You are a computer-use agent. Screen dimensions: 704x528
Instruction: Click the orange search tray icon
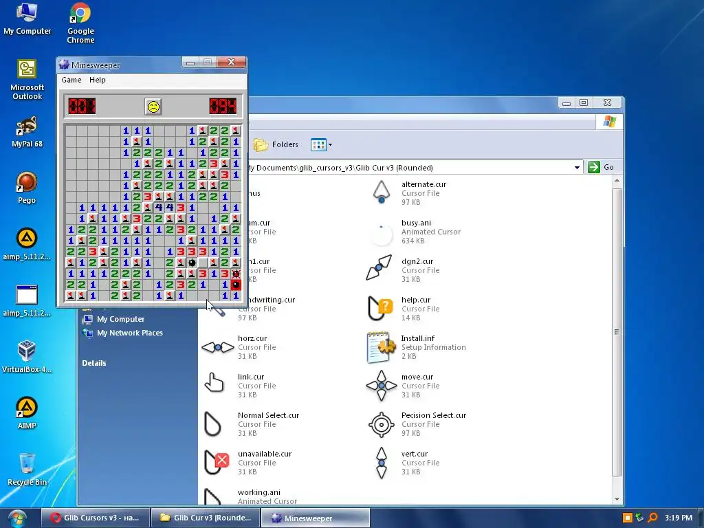click(x=653, y=518)
